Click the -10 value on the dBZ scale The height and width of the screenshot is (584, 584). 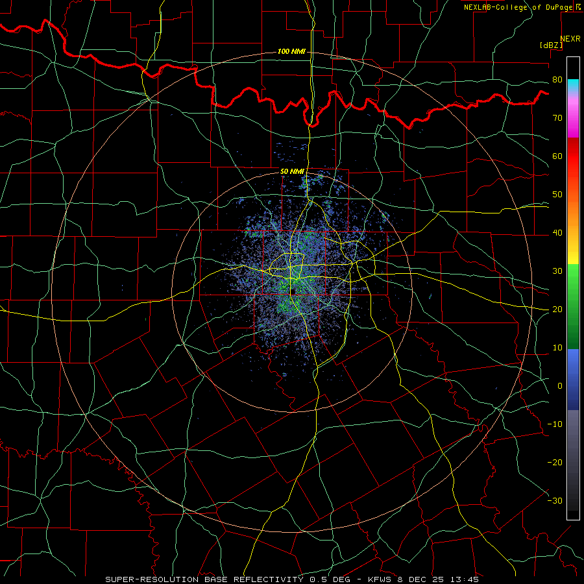point(555,424)
